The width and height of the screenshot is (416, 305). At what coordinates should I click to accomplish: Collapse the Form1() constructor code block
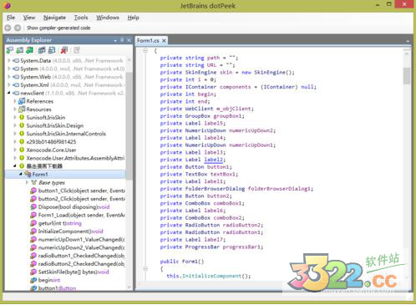point(145,268)
